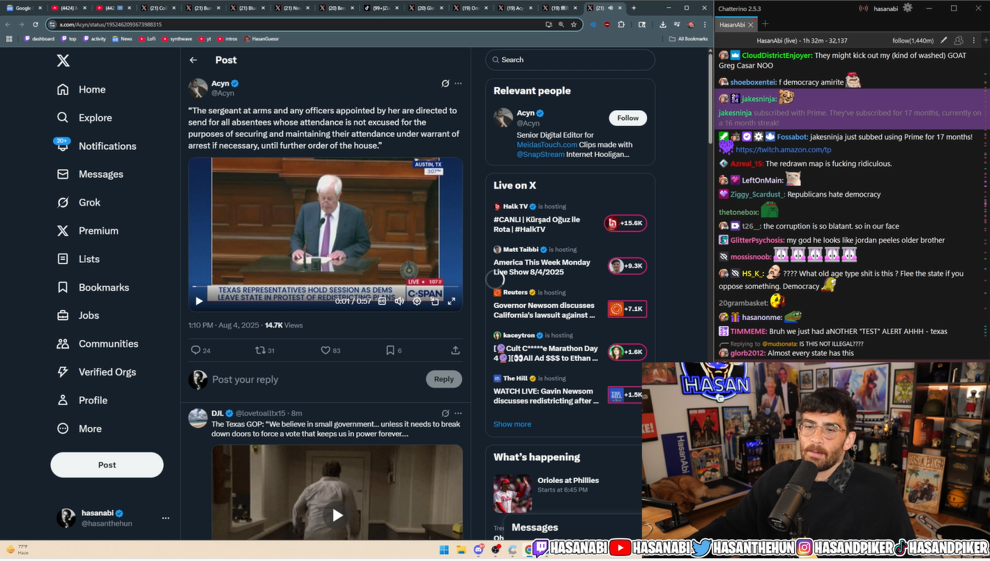The width and height of the screenshot is (990, 561).
Task: Open Chrome downloads icon
Action: point(662,24)
